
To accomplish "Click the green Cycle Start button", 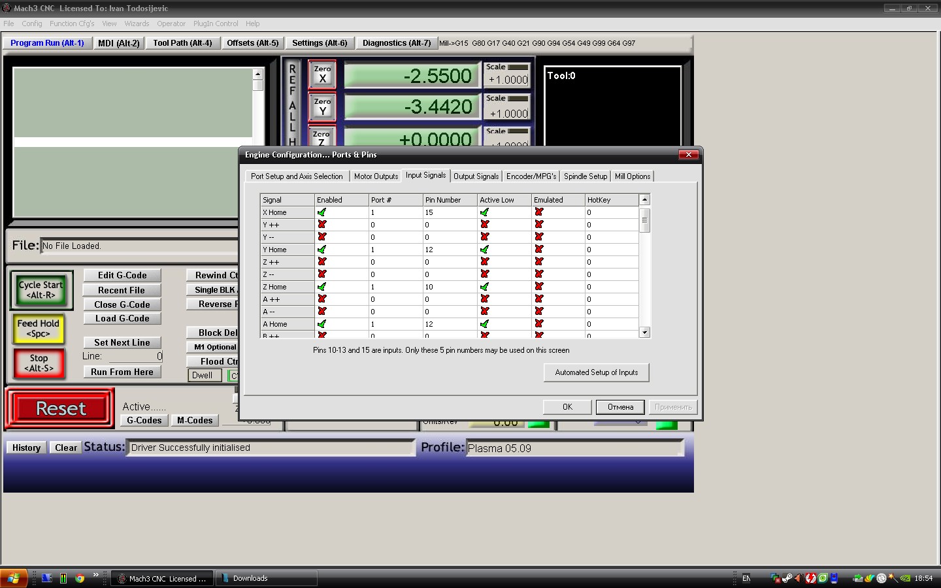I will point(41,290).
